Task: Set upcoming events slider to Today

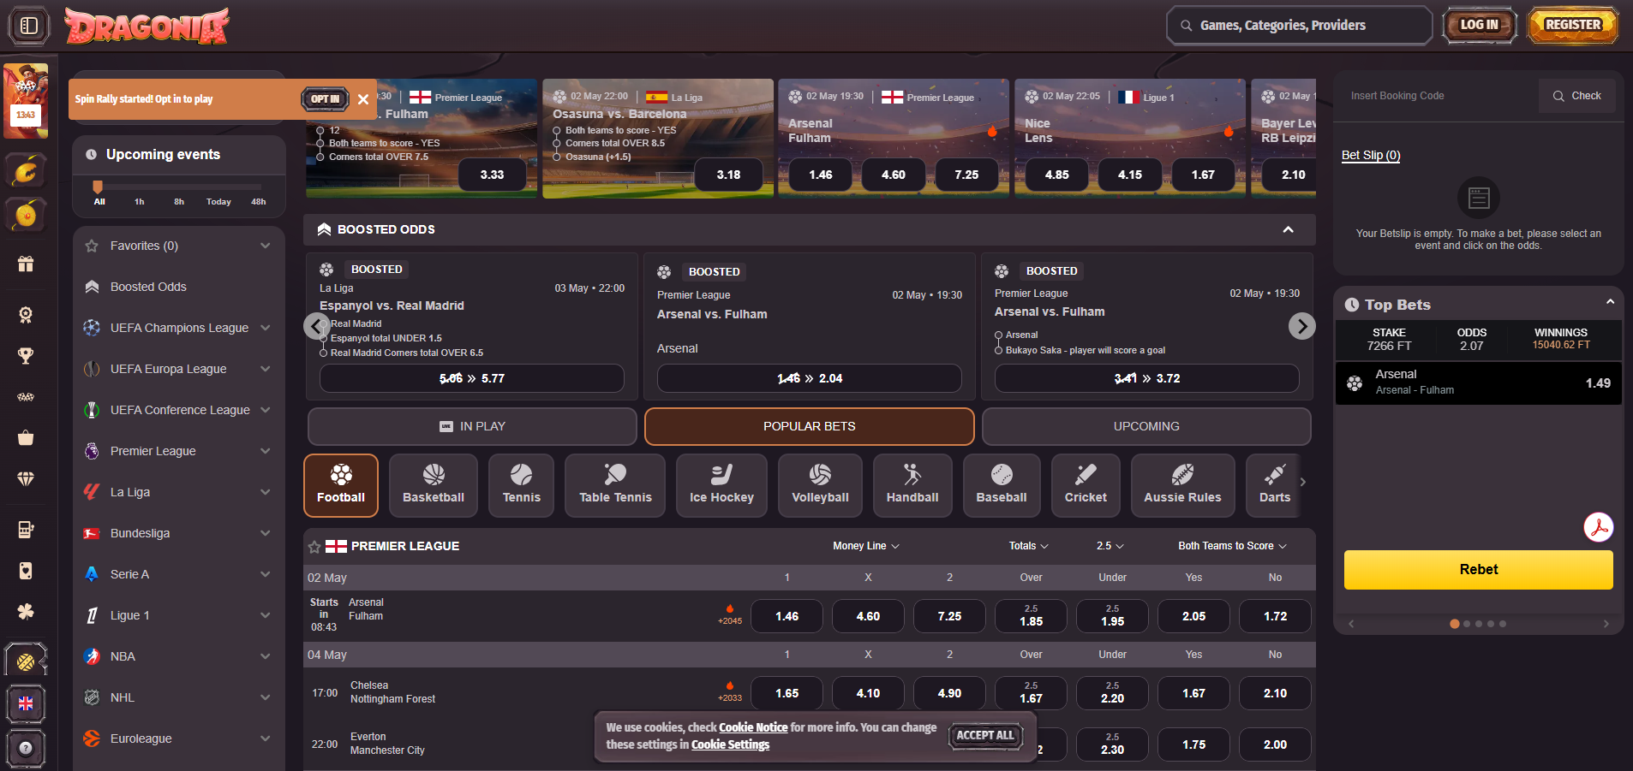Action: pos(218,202)
